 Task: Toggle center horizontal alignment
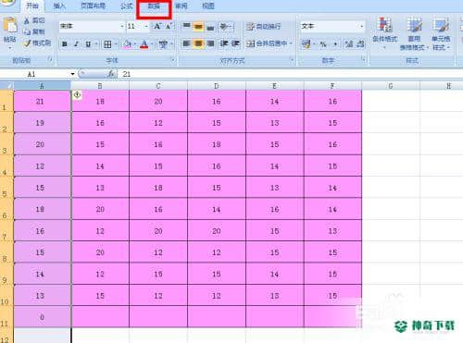[198, 43]
